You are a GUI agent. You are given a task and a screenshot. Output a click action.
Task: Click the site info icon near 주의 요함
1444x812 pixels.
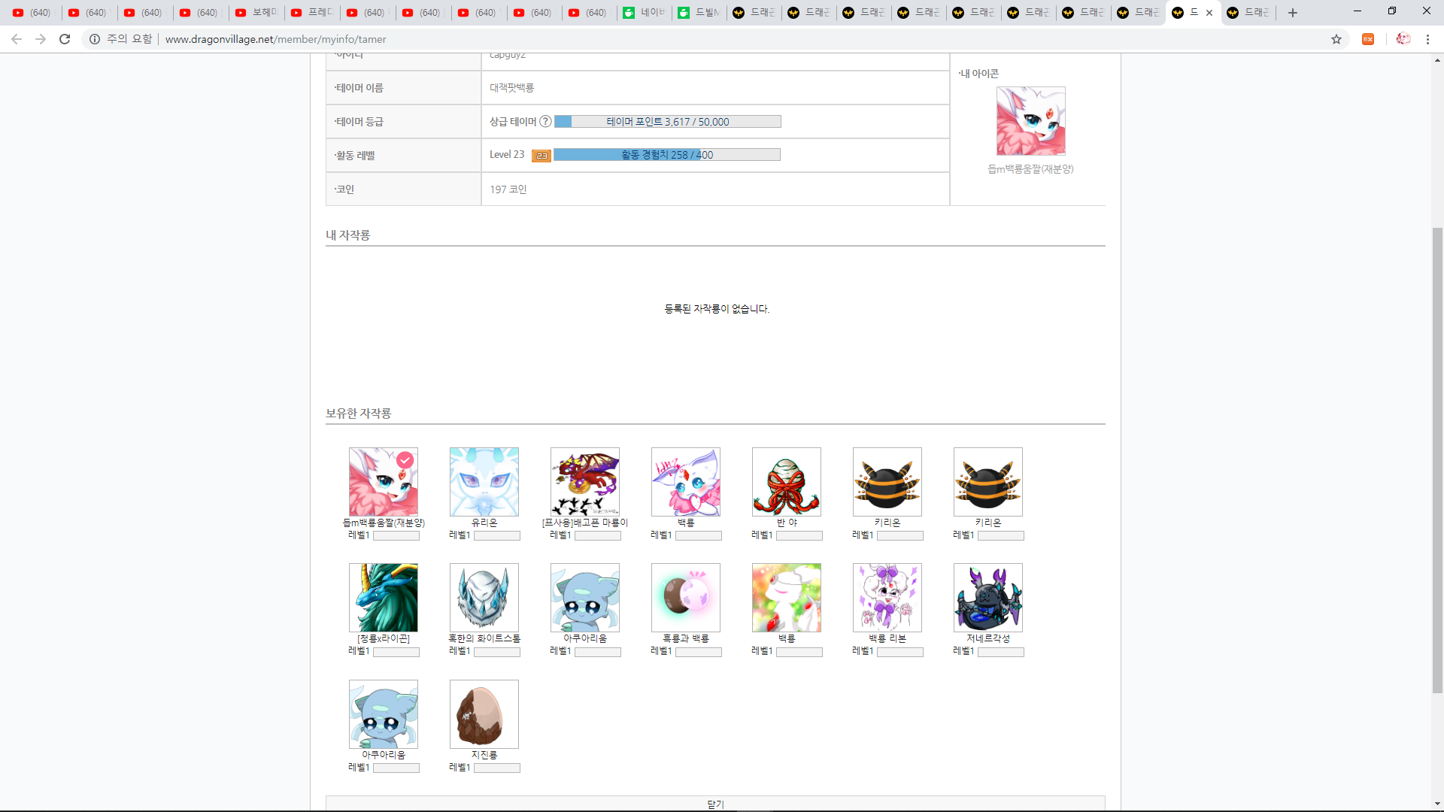click(x=95, y=39)
